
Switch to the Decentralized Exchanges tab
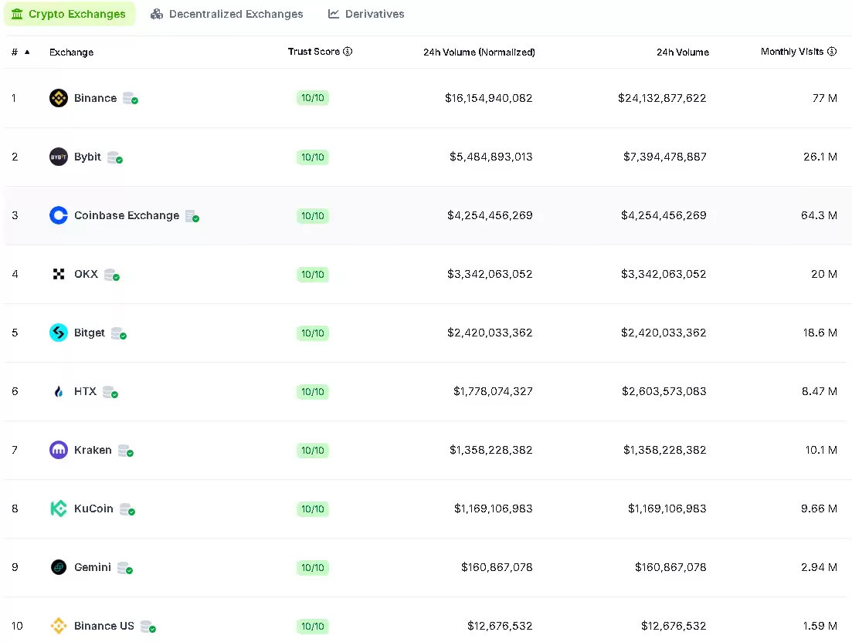[x=227, y=14]
